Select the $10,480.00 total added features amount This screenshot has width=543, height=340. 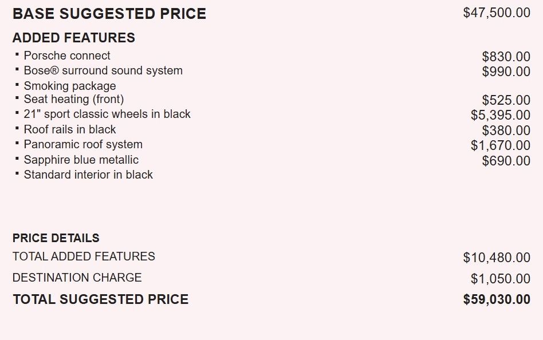(497, 258)
